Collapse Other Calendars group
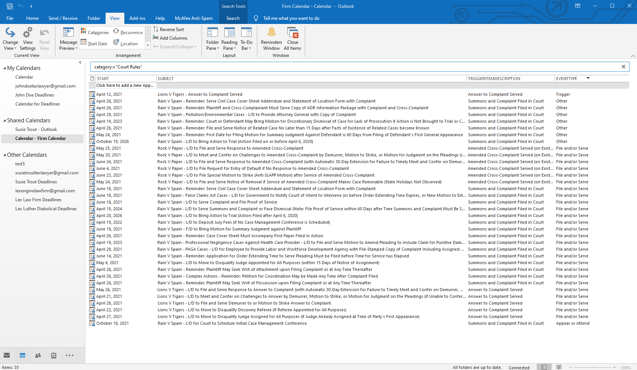The height and width of the screenshot is (370, 637). 4,155
